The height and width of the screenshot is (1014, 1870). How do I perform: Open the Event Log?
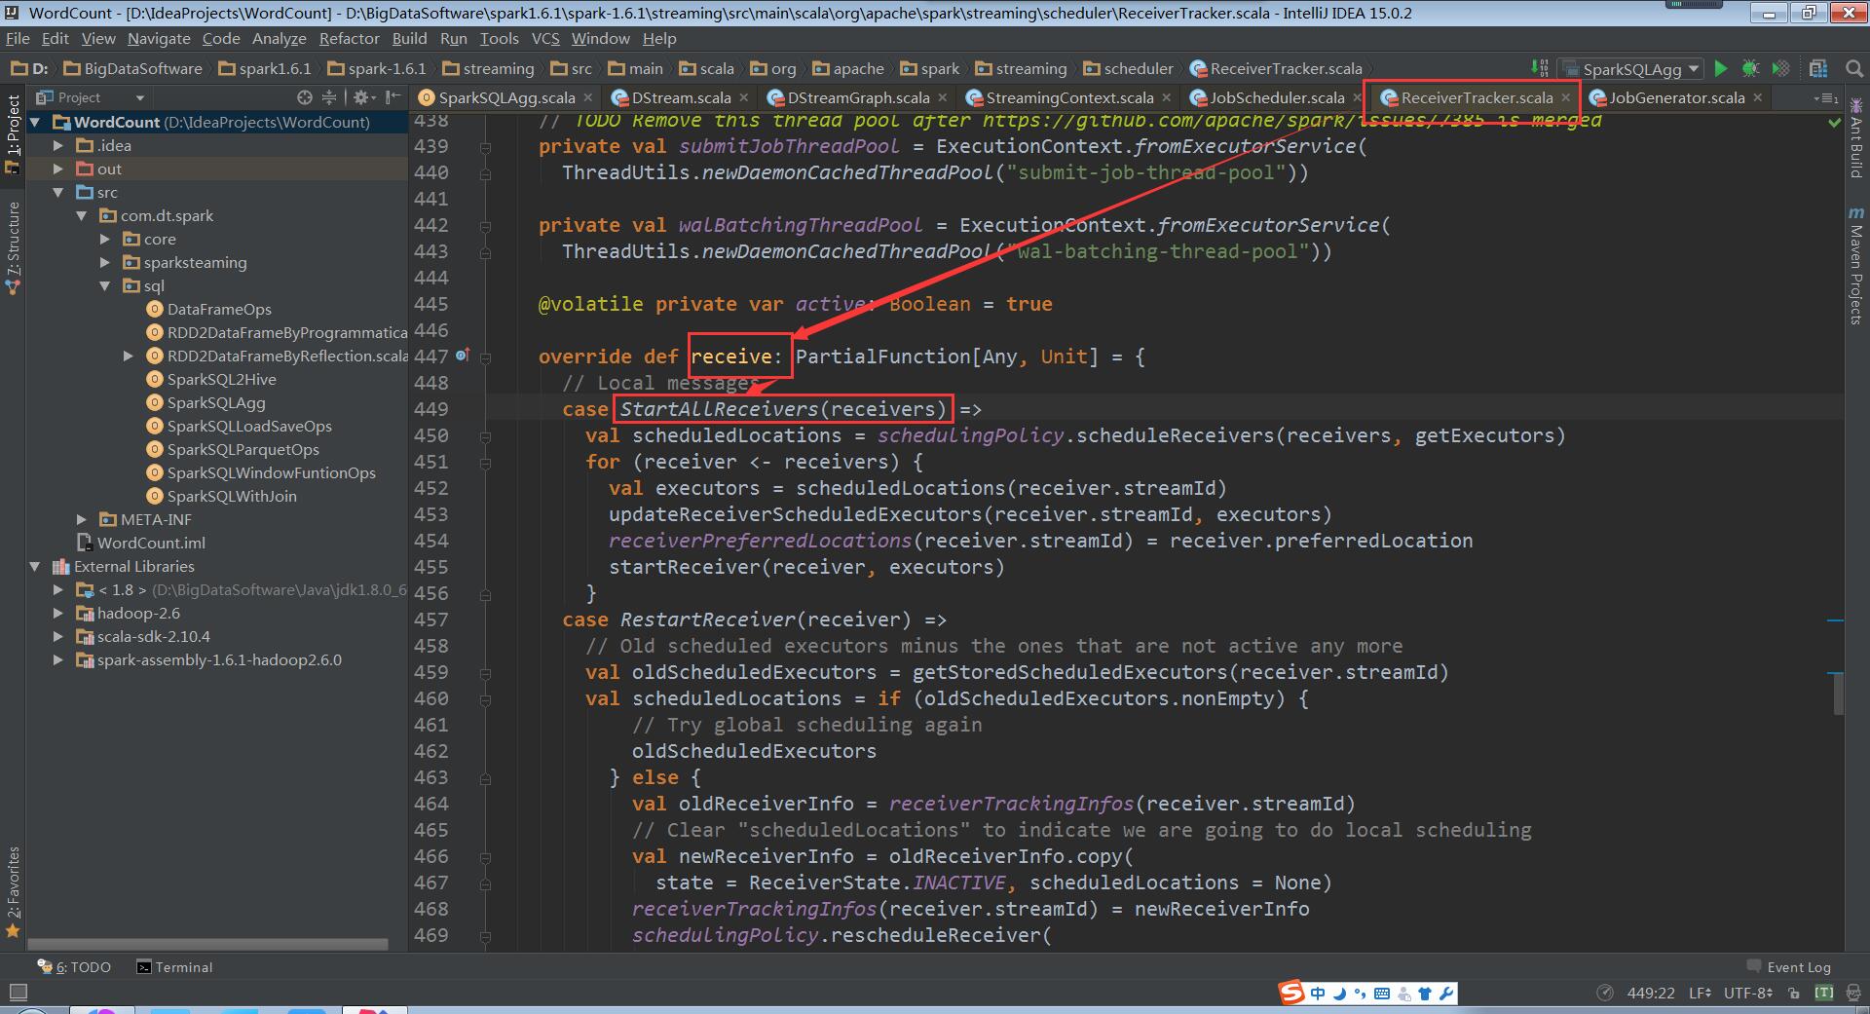coord(1789,967)
